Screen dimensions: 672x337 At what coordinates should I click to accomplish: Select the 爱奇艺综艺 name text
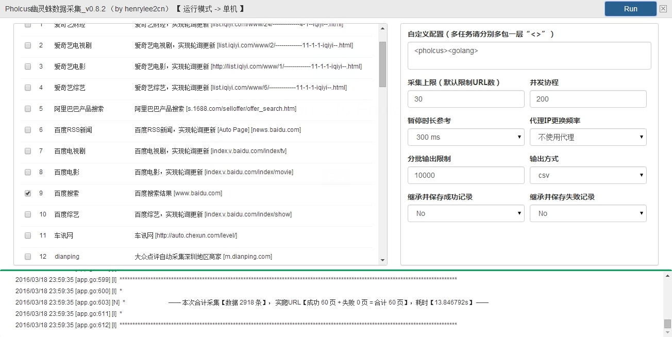70,88
